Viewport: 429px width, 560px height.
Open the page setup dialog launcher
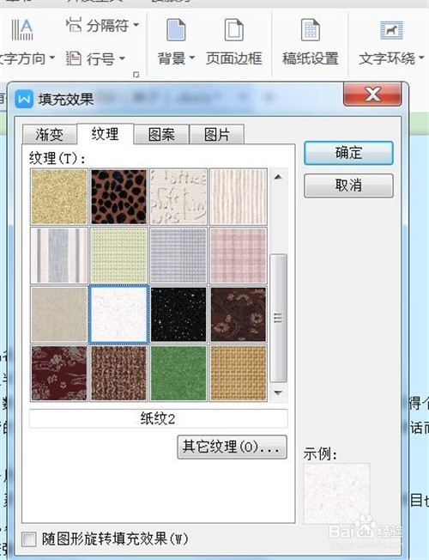pos(136,74)
